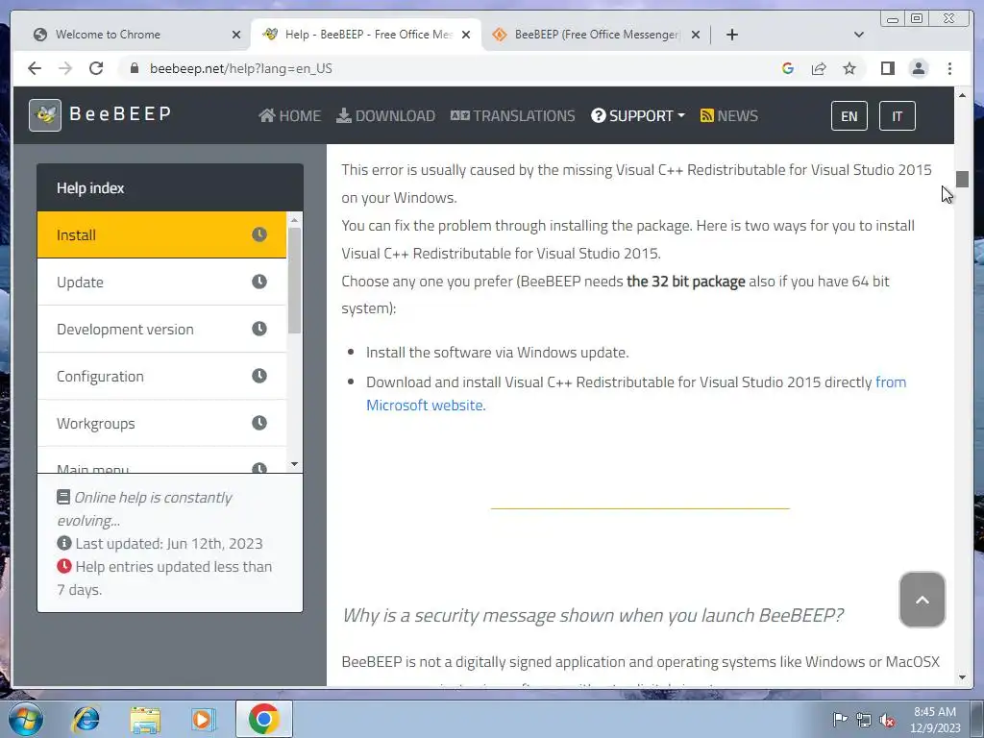Image resolution: width=984 pixels, height=738 pixels.
Task: Go to HOME in navigation
Action: [x=289, y=115]
